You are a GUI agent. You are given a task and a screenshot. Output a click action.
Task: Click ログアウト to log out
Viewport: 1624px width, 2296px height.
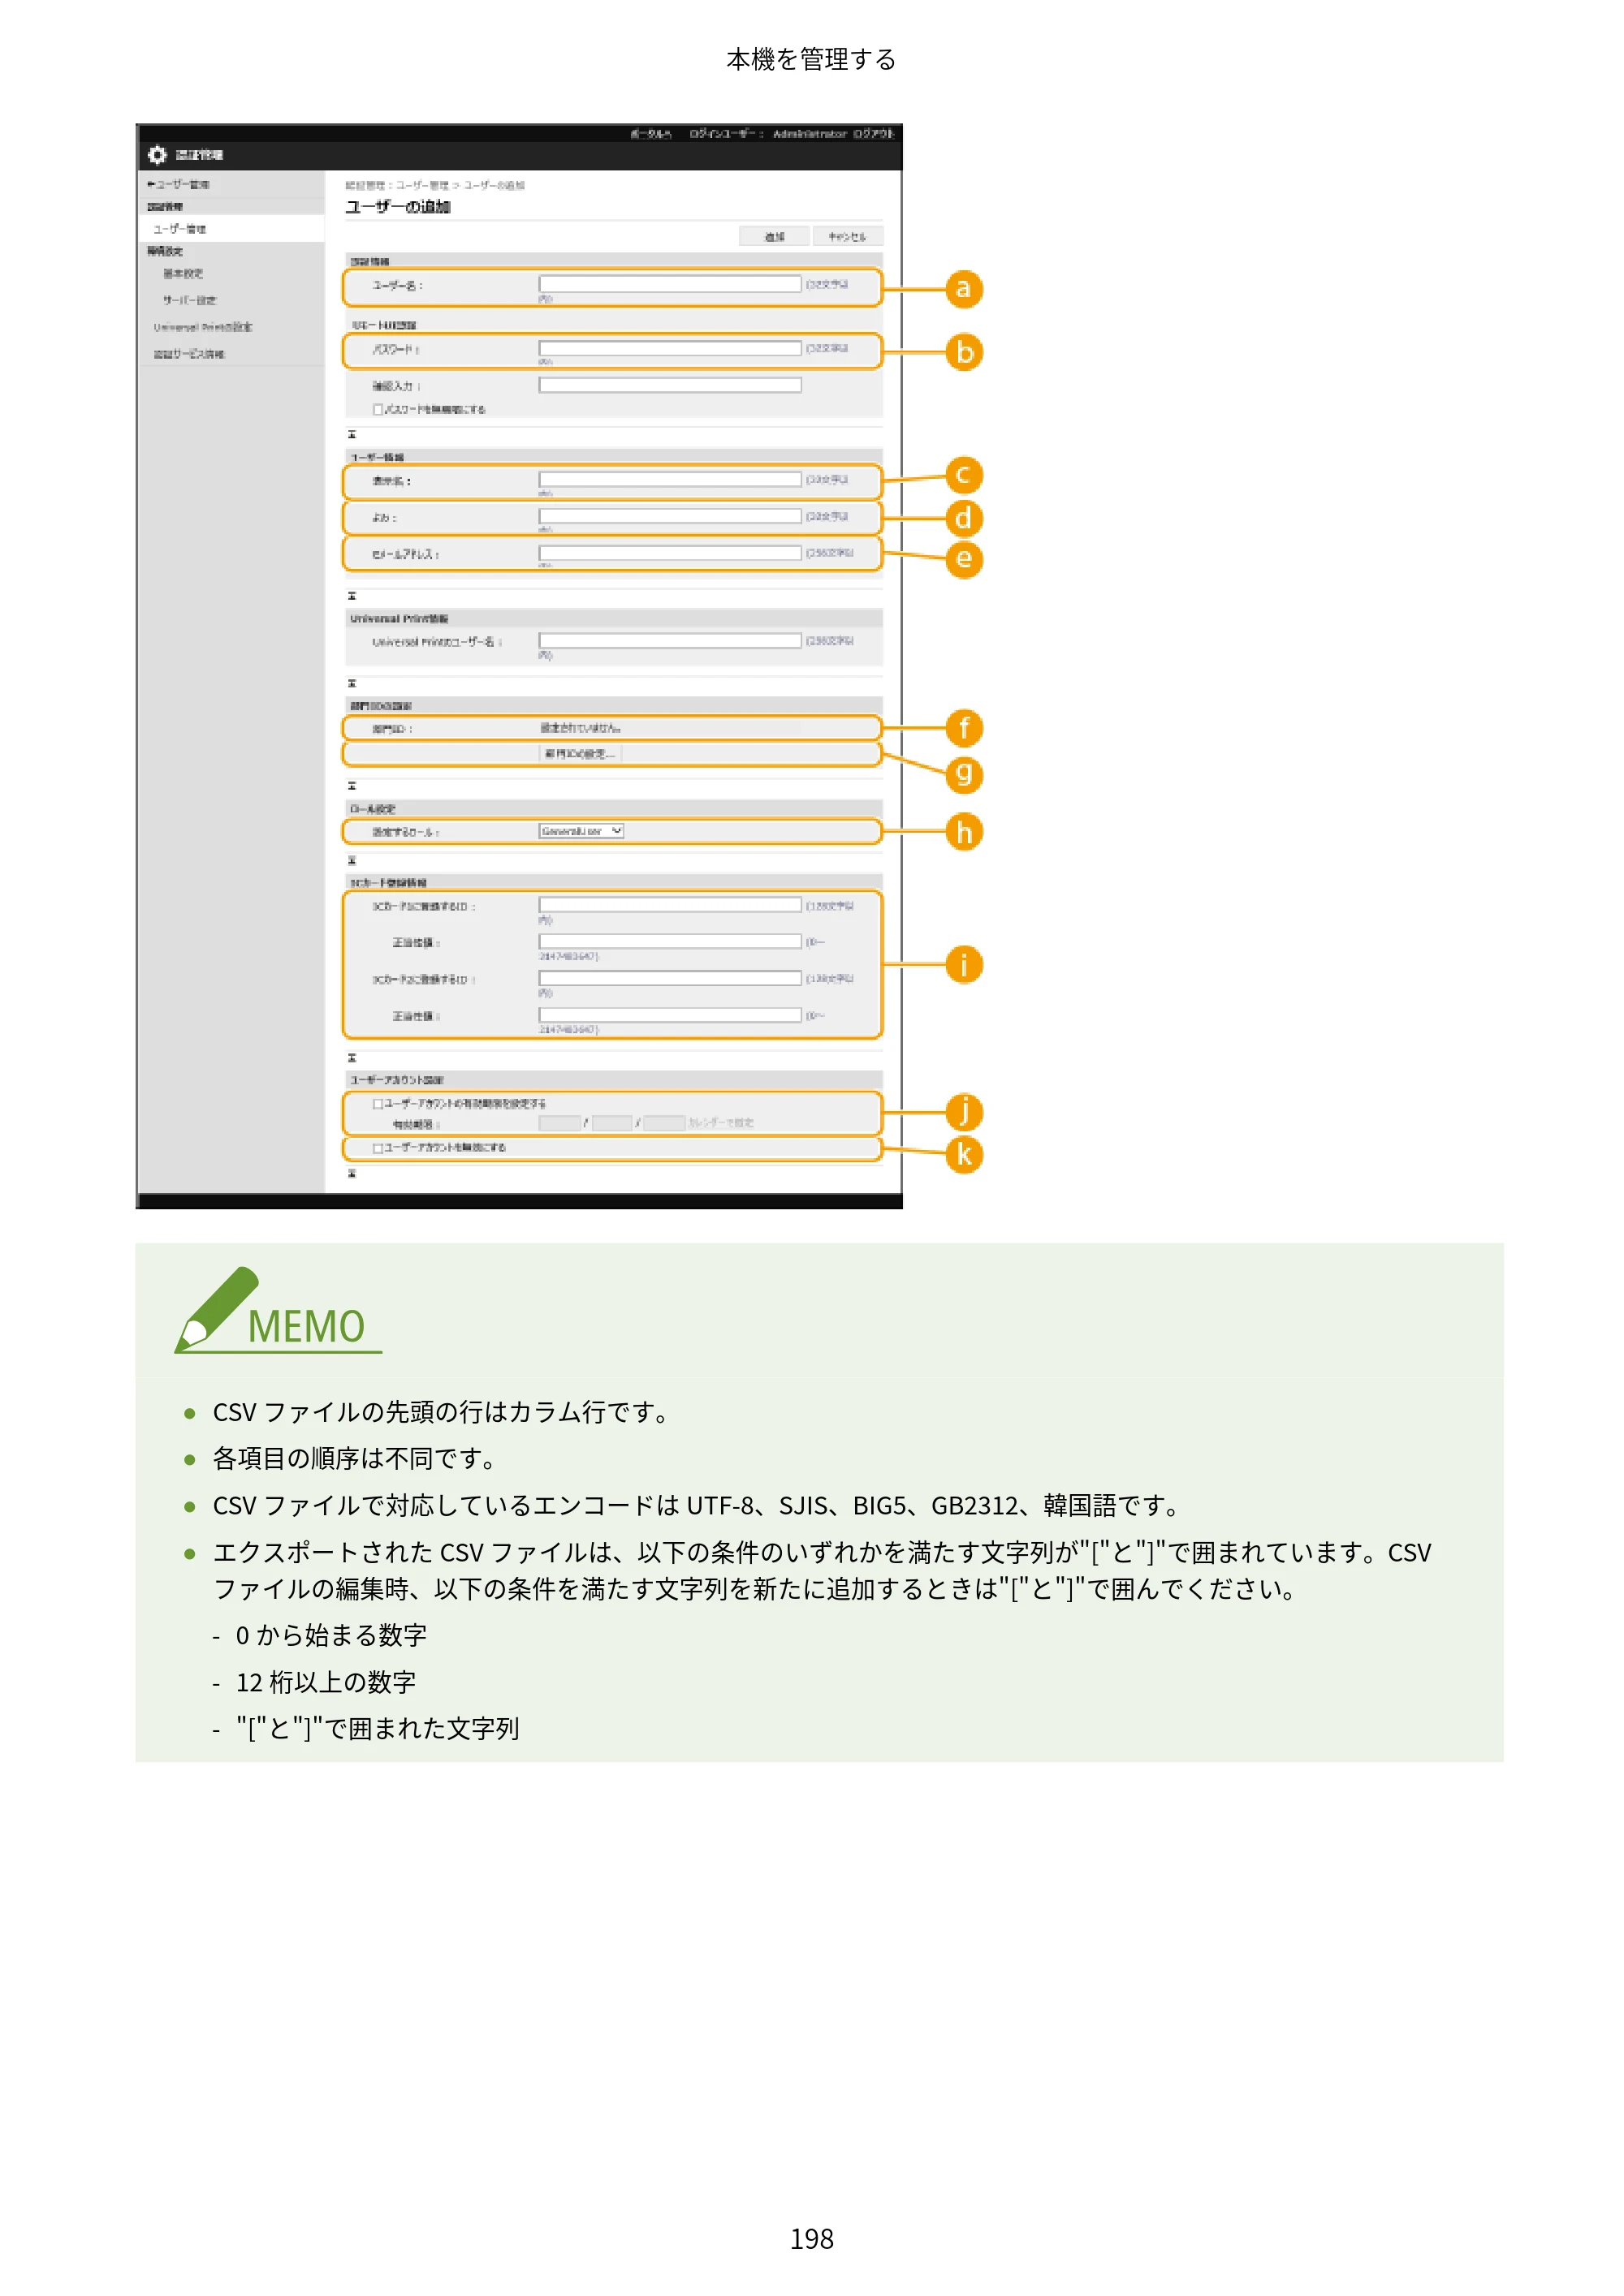click(x=874, y=134)
